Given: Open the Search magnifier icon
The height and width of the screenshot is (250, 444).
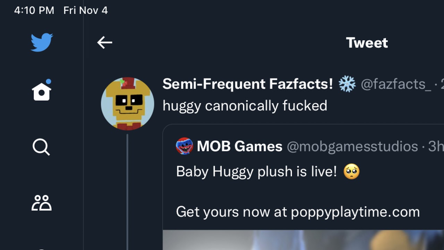Looking at the screenshot, I should tap(41, 147).
